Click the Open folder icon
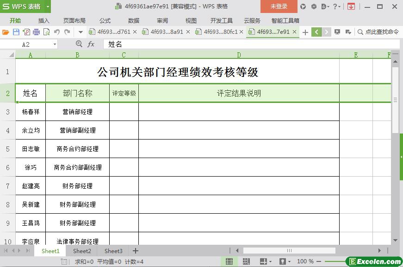This screenshot has height=267, width=403. tap(6, 32)
